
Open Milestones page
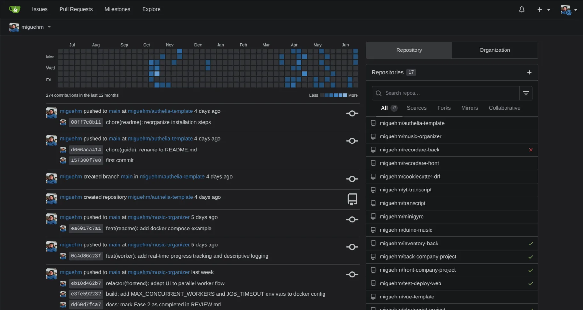click(x=117, y=9)
